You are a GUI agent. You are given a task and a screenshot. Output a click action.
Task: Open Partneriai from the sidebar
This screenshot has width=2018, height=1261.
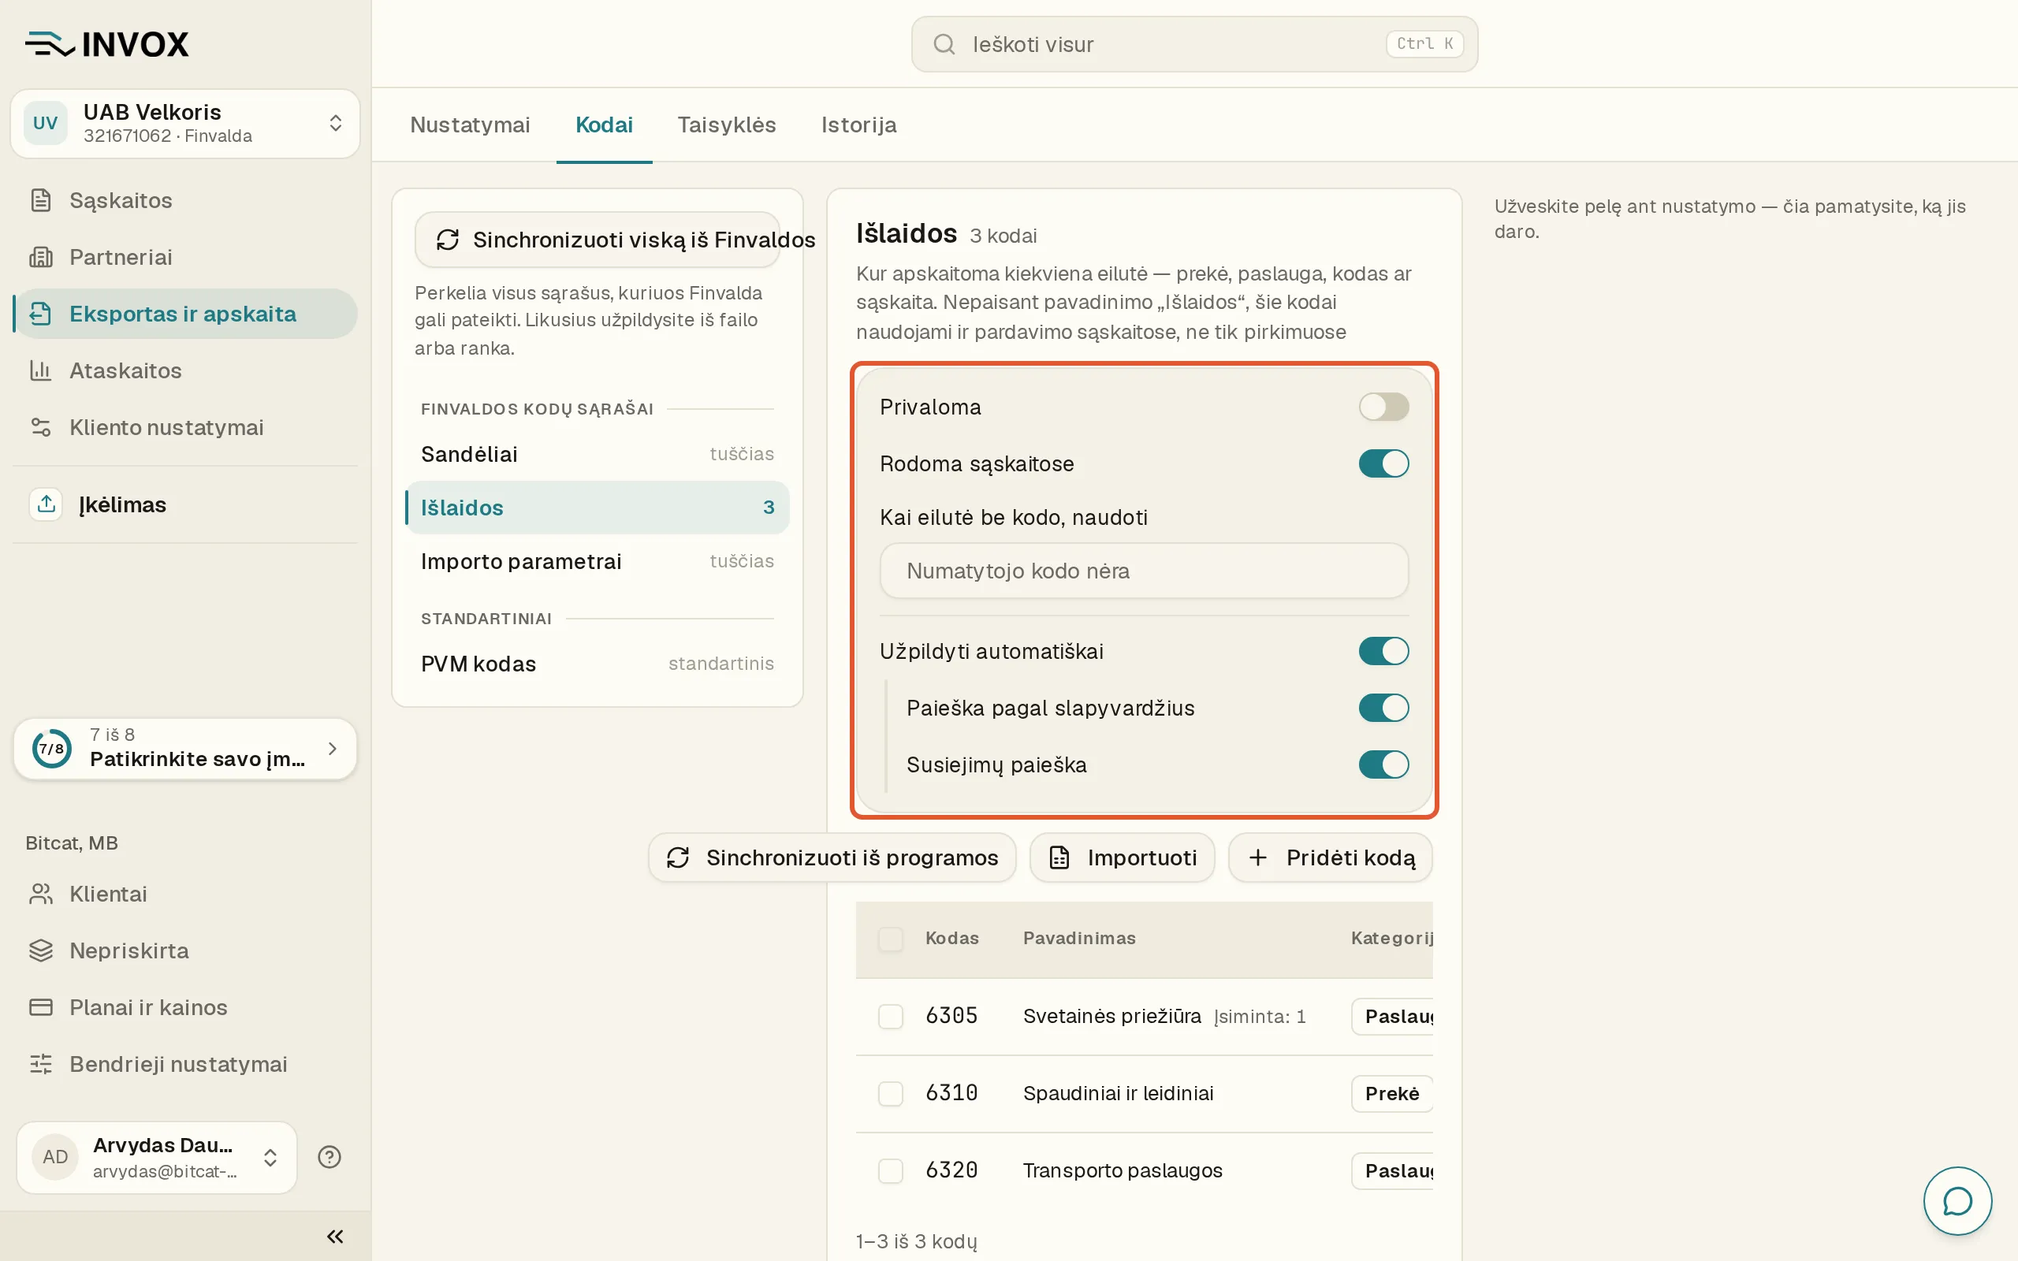(x=185, y=257)
